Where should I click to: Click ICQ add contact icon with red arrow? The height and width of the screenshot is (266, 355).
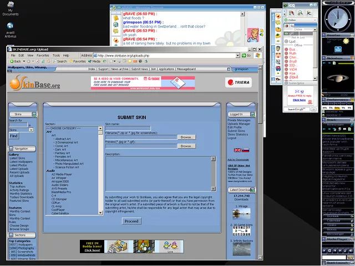point(291,13)
